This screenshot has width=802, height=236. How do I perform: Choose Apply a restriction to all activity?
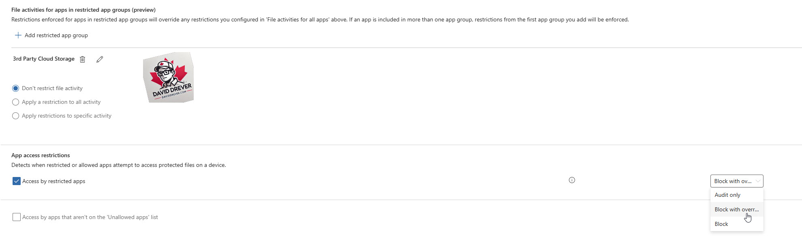pos(15,102)
